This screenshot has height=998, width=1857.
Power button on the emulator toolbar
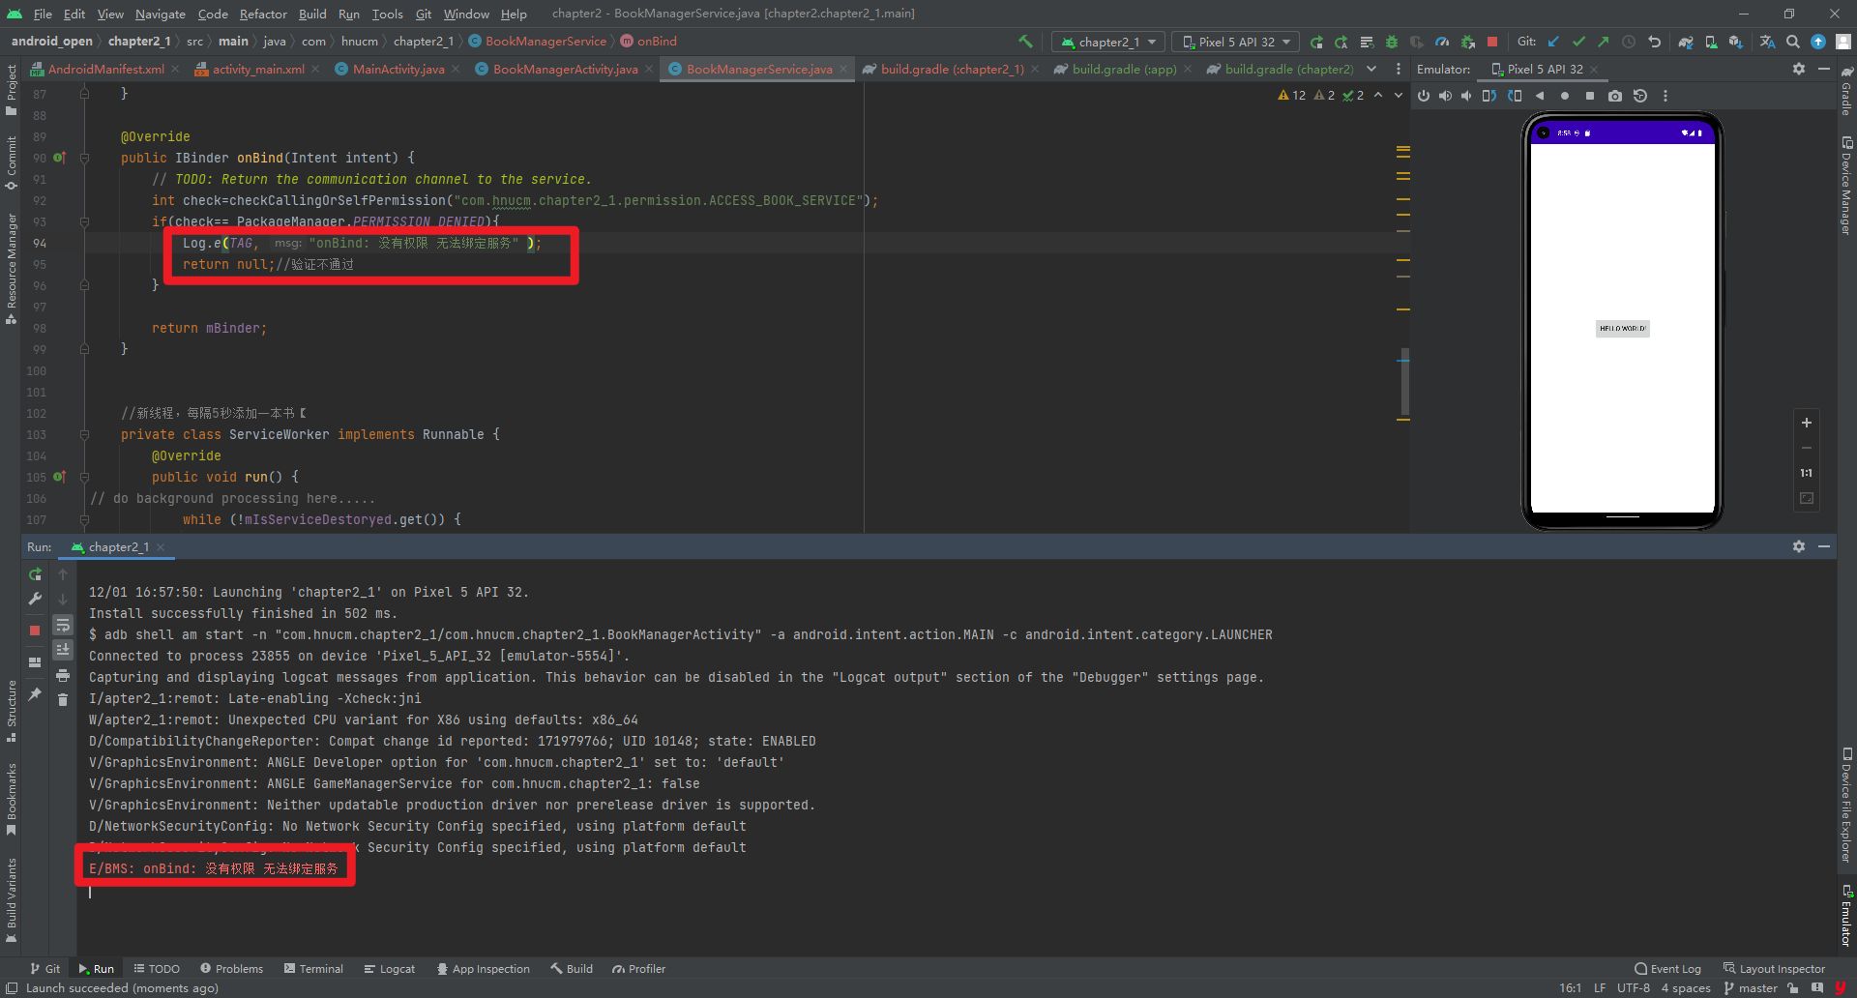1424,96
